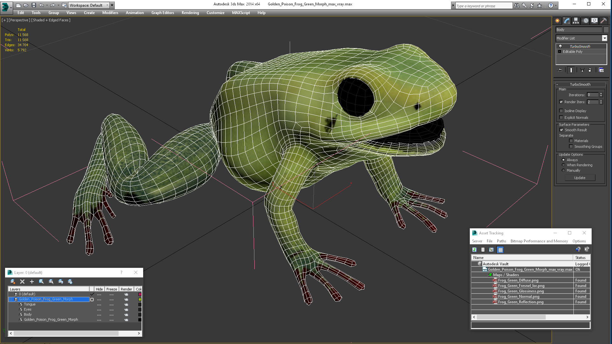Screen dimensions: 612x344
Task: Click the default layer magenta color swatch
Action: (140, 294)
